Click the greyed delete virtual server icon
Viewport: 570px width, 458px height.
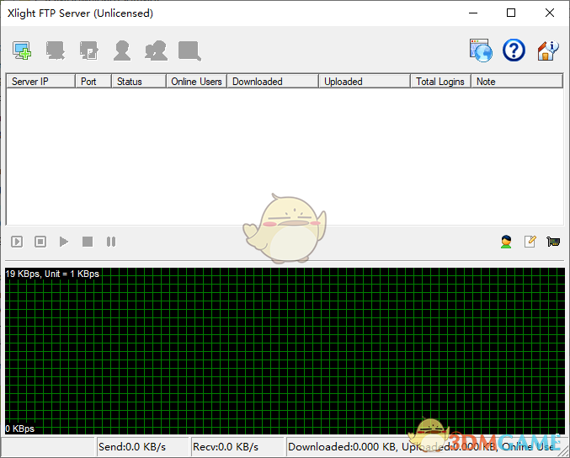56,51
